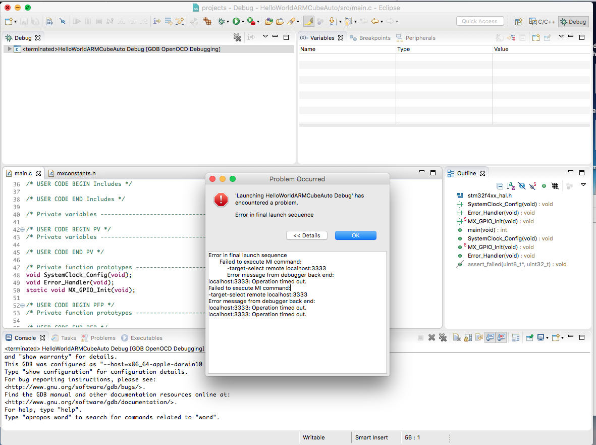Image resolution: width=596 pixels, height=445 pixels.
Task: Open the Problems tab
Action: point(98,338)
